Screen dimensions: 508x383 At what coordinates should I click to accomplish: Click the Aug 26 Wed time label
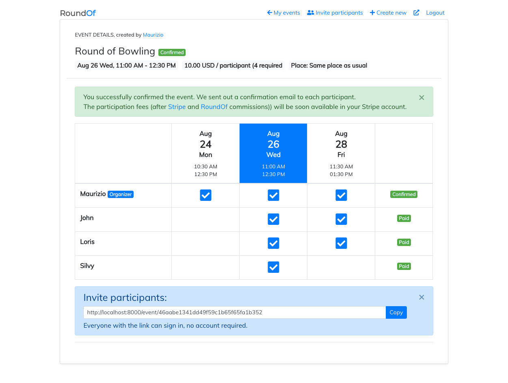127,65
